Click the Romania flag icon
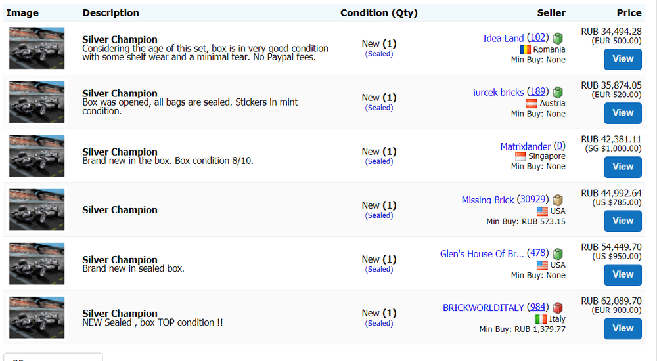 tap(525, 49)
